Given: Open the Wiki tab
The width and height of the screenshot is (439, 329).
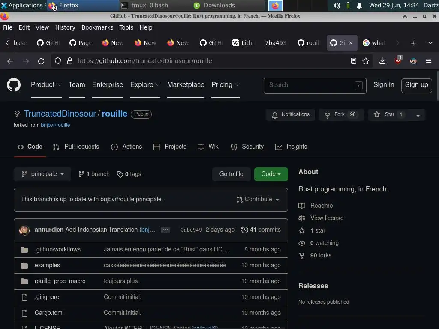Looking at the screenshot, I should (209, 147).
